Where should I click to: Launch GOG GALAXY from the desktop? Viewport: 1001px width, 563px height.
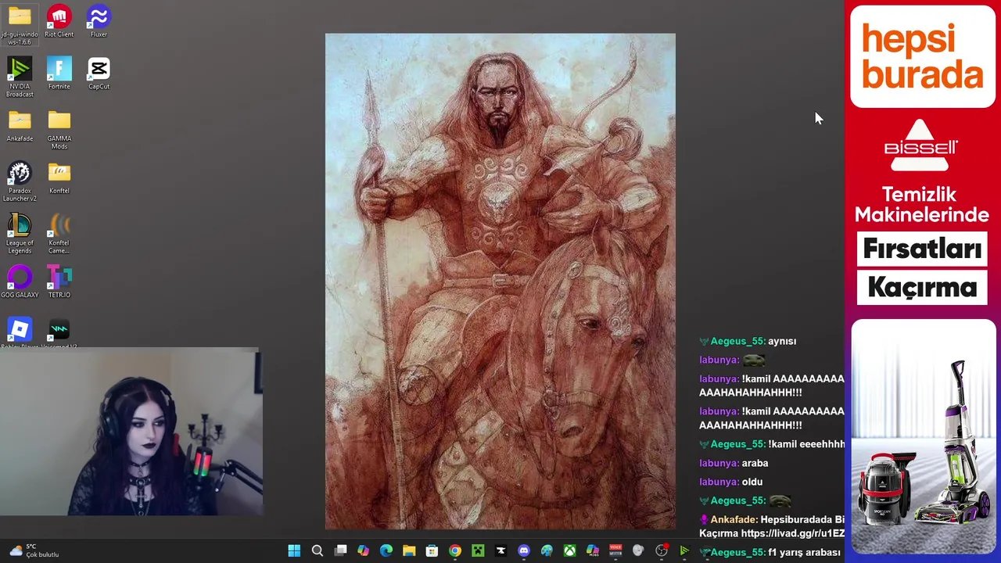click(20, 281)
